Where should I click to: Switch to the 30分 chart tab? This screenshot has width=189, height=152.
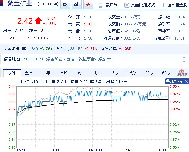tap(149, 73)
